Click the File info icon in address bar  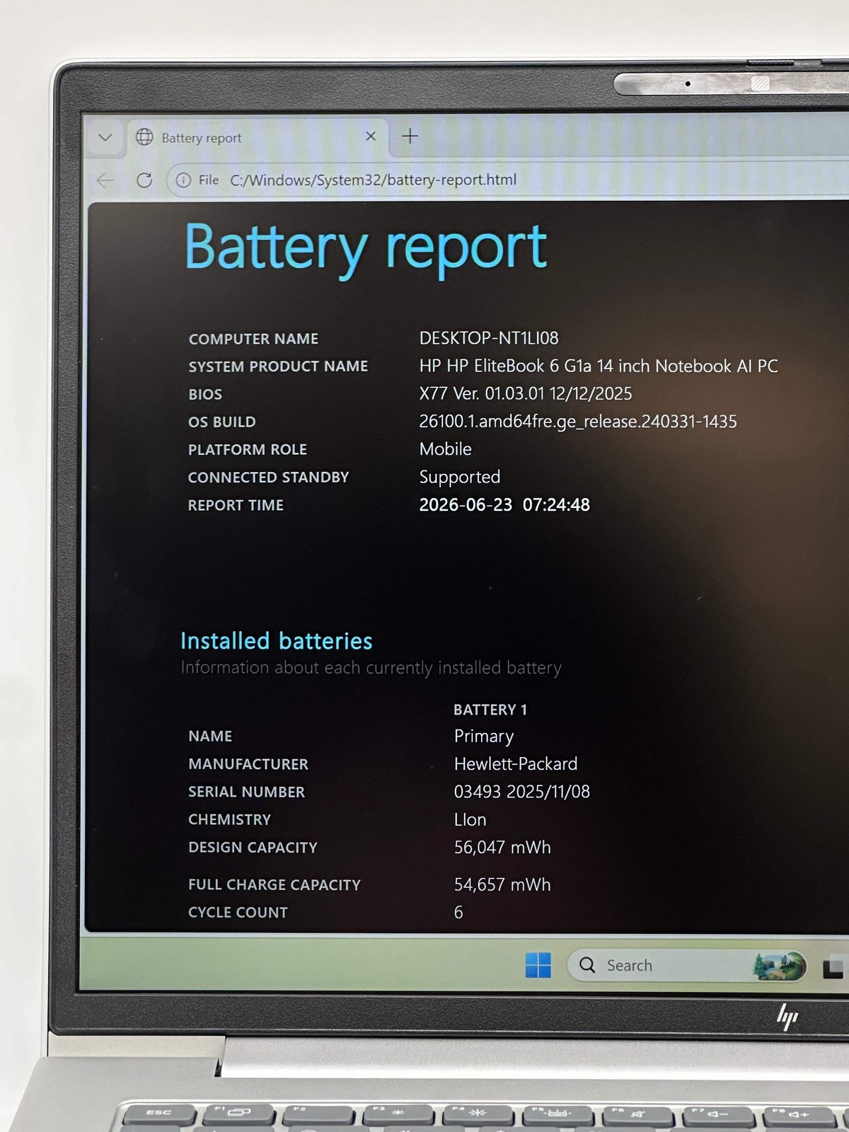[x=183, y=180]
